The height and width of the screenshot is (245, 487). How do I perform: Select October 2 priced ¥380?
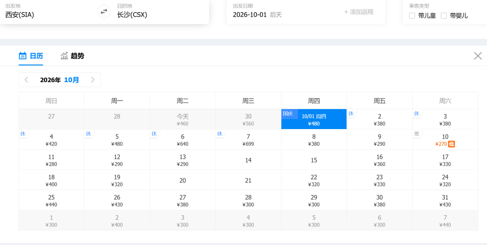(380, 120)
